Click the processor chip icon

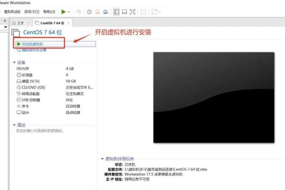click(19, 75)
